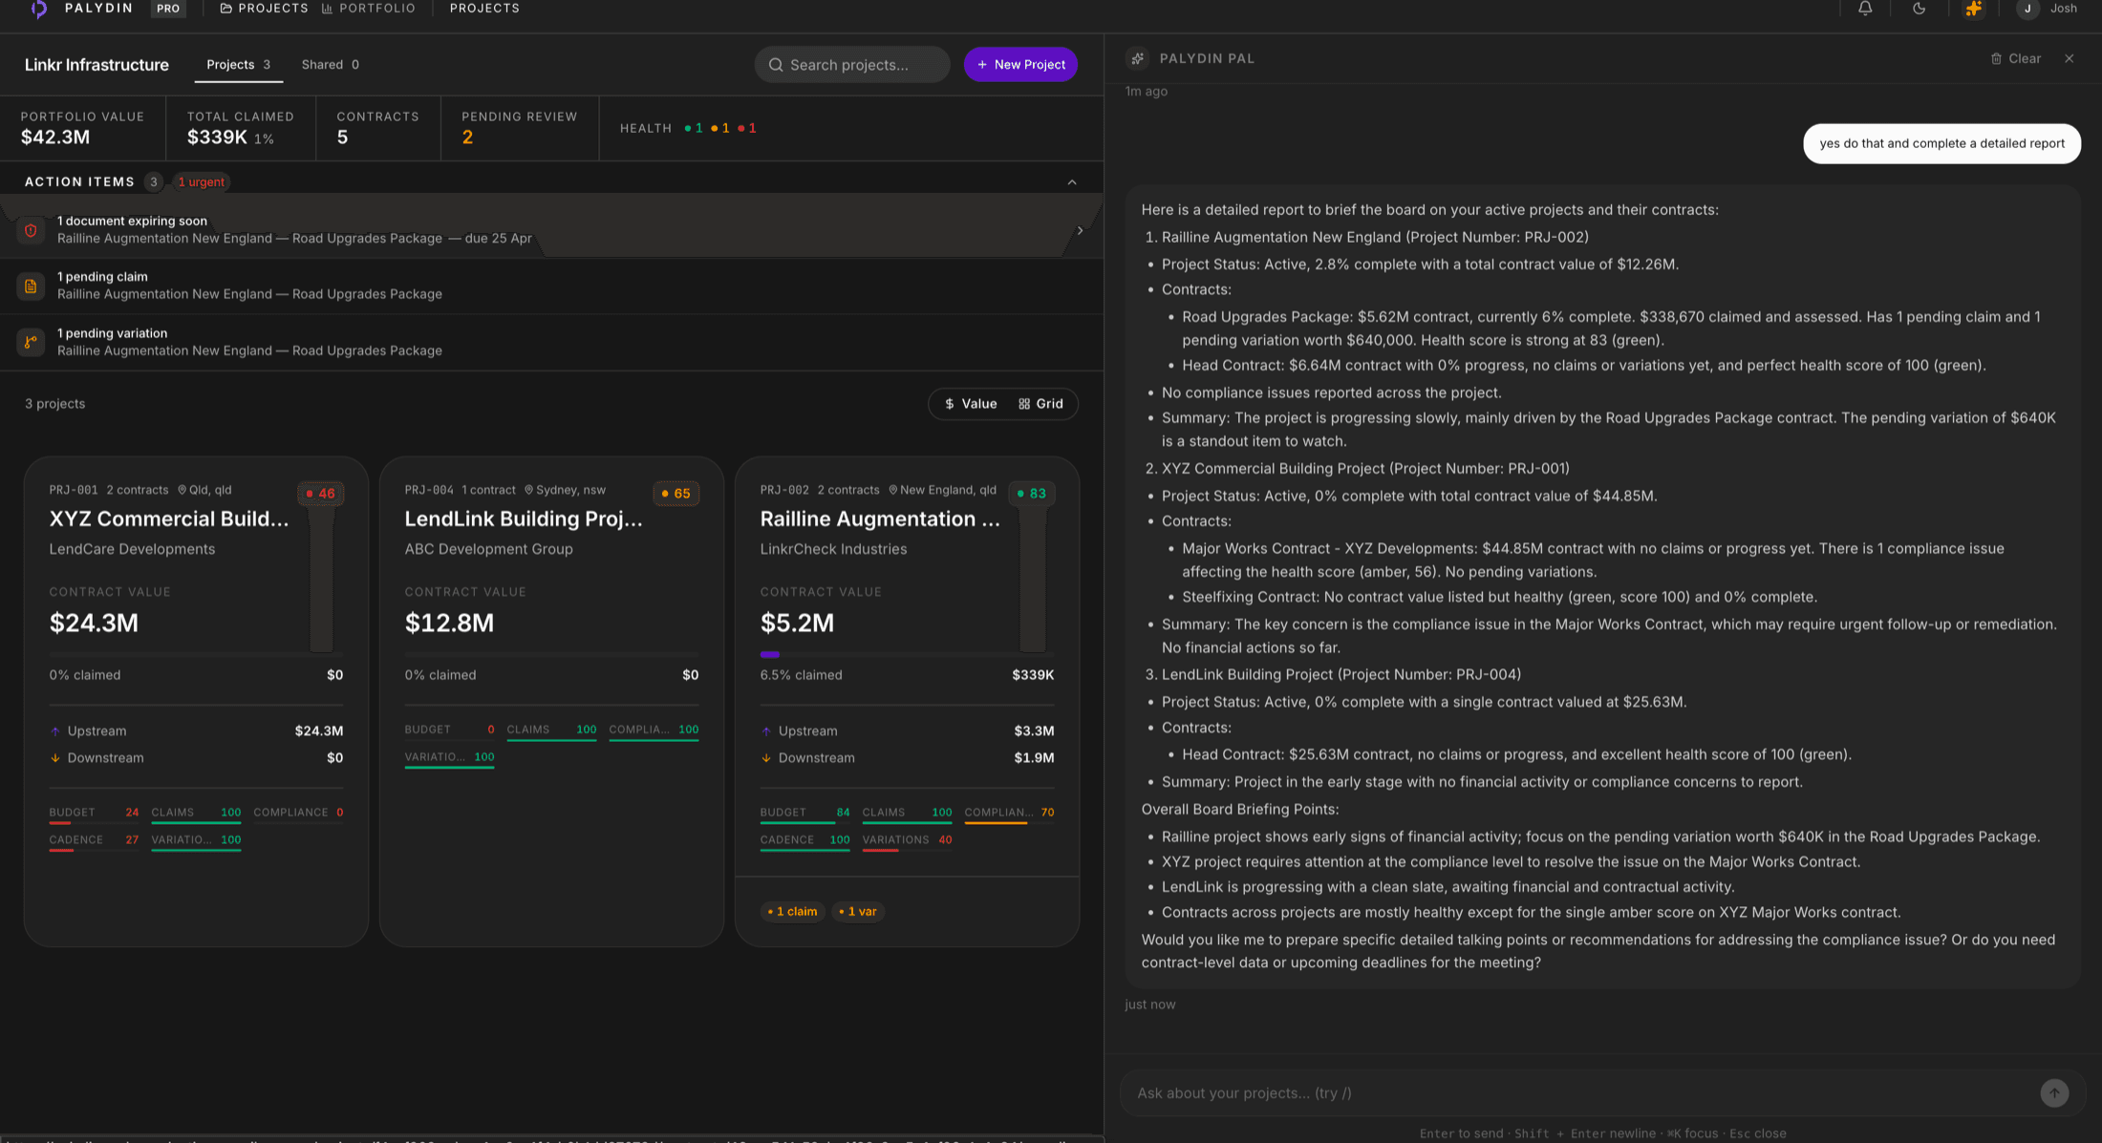Click the Palydin Pal panel sparkle icon
Viewport: 2102px width, 1143px height.
tap(1137, 58)
